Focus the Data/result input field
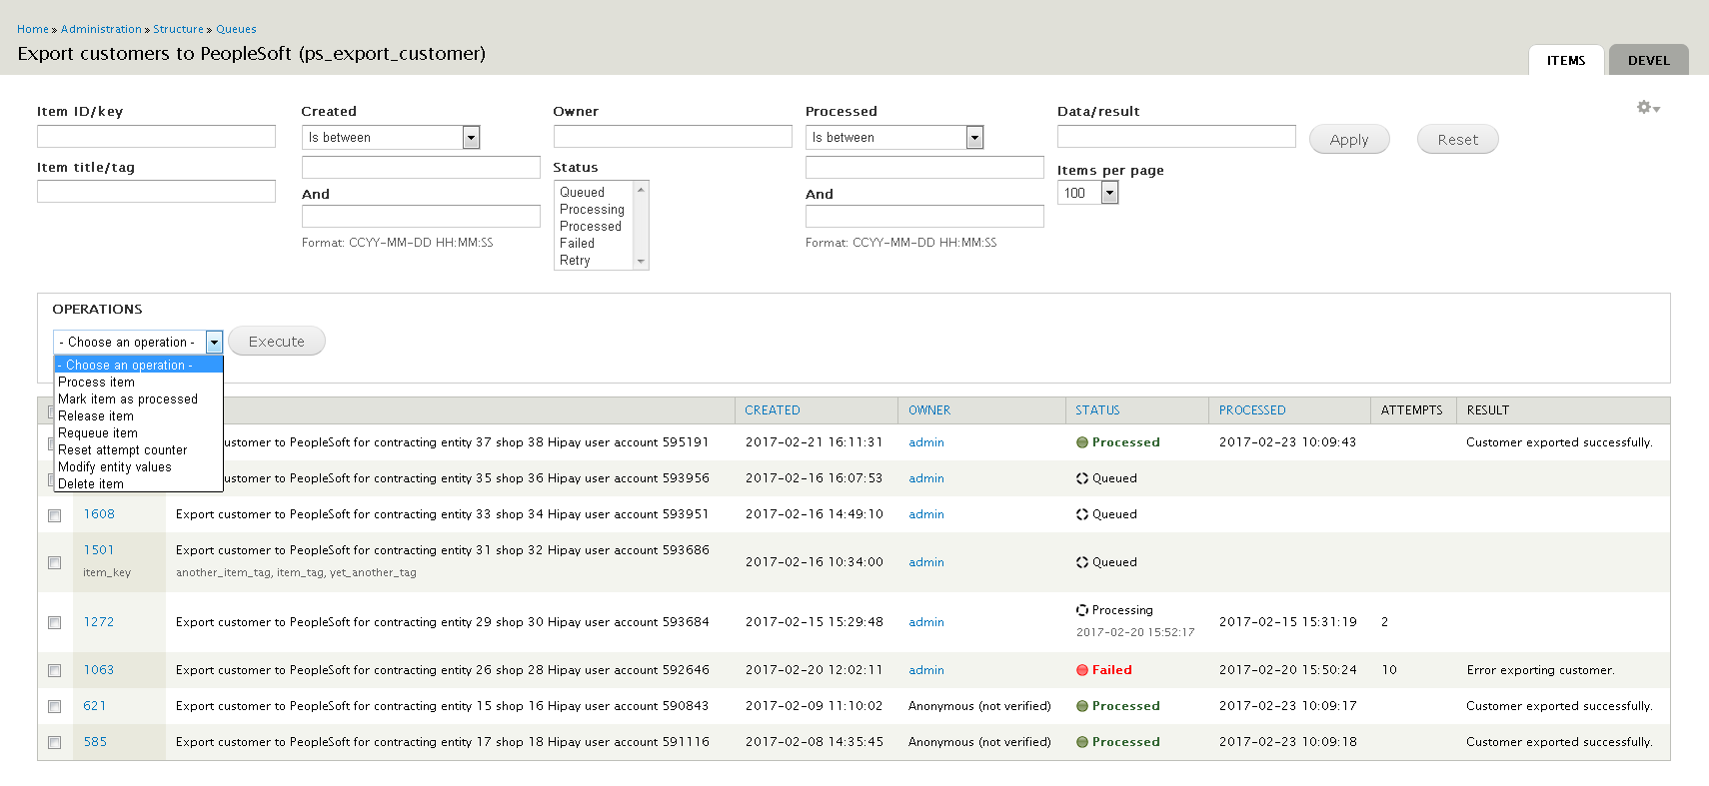This screenshot has height=786, width=1709. pyautogui.click(x=1176, y=136)
